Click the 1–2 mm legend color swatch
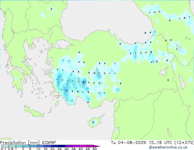194x150 pixels. click(x=19, y=146)
